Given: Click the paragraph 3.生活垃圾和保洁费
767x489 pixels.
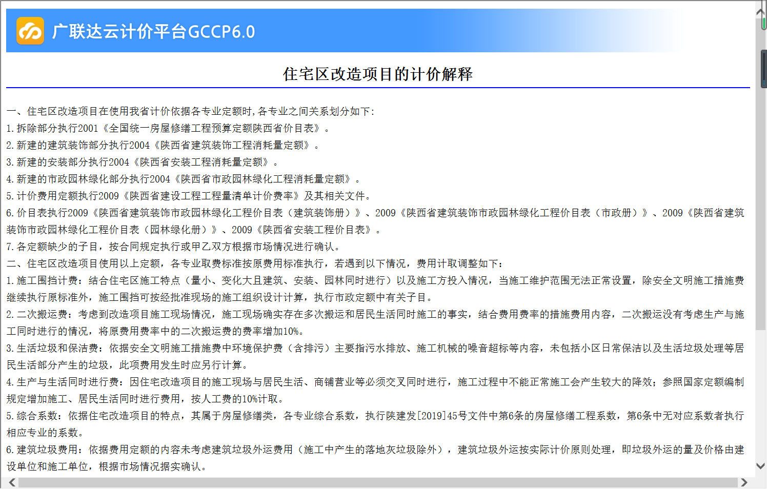Looking at the screenshot, I should 375,356.
